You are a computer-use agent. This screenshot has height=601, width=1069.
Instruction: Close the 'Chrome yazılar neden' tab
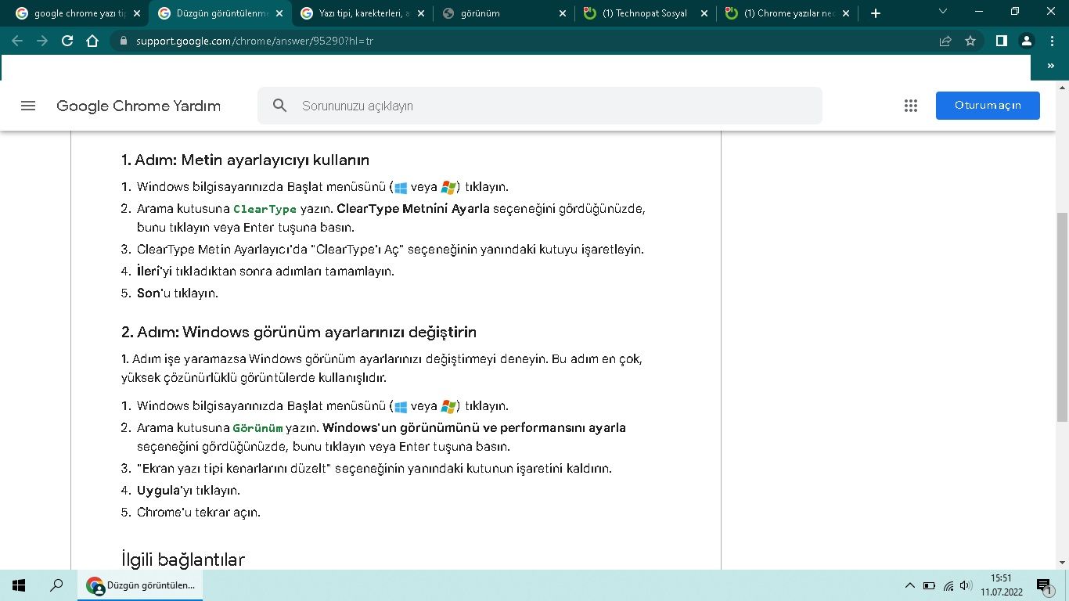click(845, 13)
